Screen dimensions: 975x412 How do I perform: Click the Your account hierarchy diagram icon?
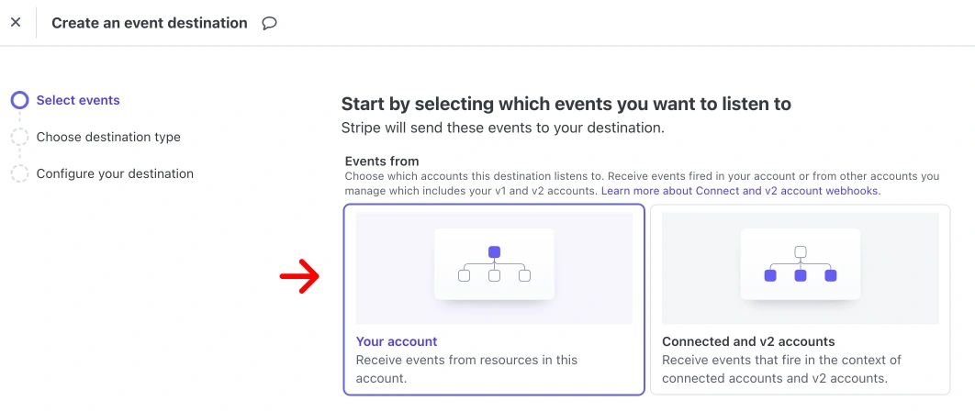[494, 263]
